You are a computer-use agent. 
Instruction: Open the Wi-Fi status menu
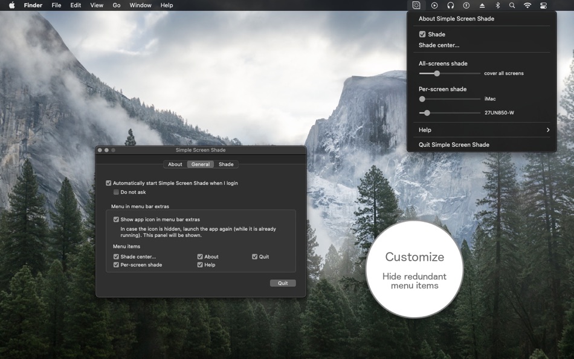[527, 5]
